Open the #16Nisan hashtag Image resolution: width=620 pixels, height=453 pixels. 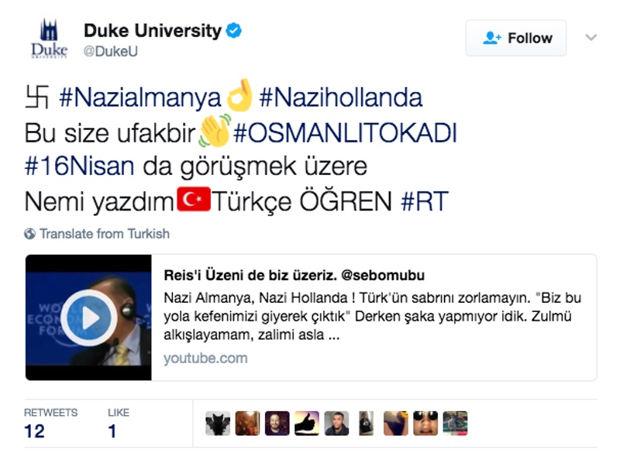[80, 166]
